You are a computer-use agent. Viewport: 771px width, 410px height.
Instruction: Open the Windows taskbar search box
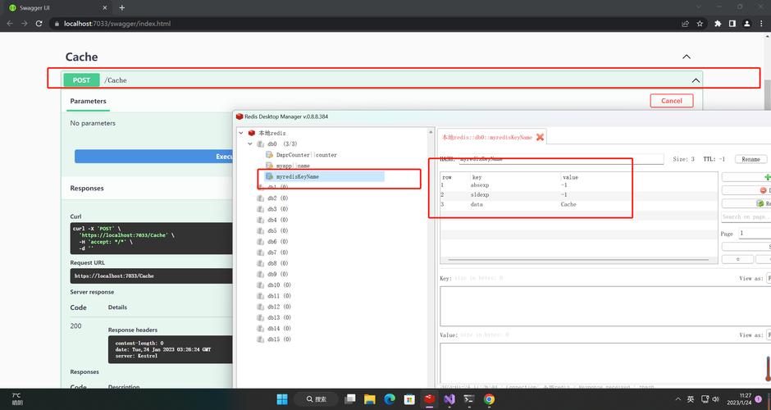pos(316,399)
